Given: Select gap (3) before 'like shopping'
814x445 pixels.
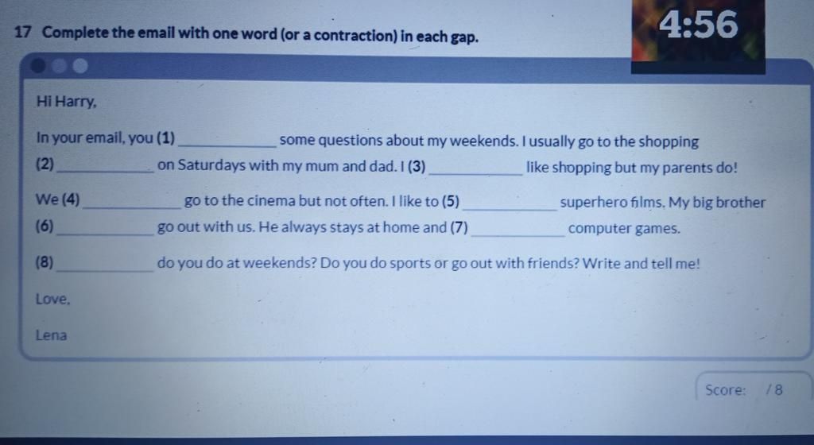Looking at the screenshot, I should [475, 168].
